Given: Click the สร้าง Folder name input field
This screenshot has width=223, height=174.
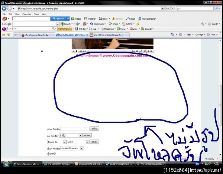Looking at the screenshot, I should pyautogui.click(x=75, y=129).
